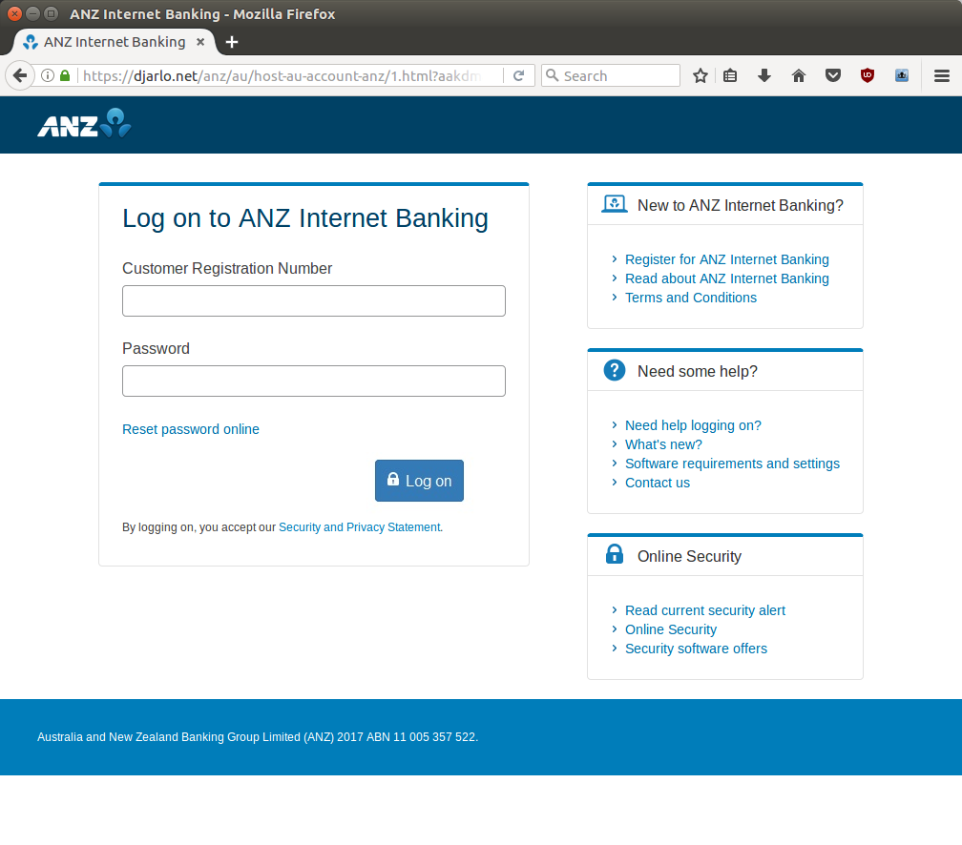The image size is (962, 845).
Task: Show site information via the info icon
Action: click(x=48, y=75)
